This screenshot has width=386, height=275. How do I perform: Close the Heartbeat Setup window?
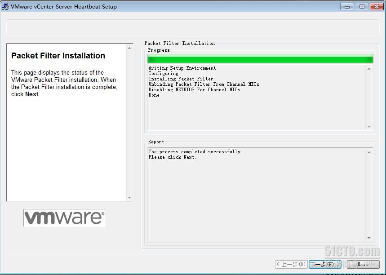coord(377,6)
